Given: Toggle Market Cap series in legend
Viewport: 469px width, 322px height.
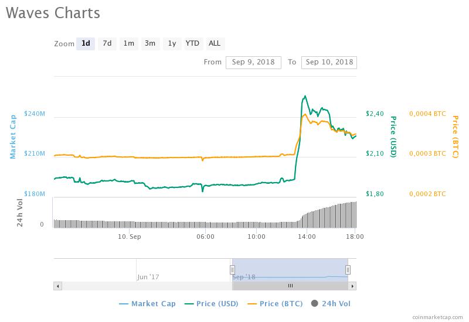Looking at the screenshot, I should tap(147, 303).
